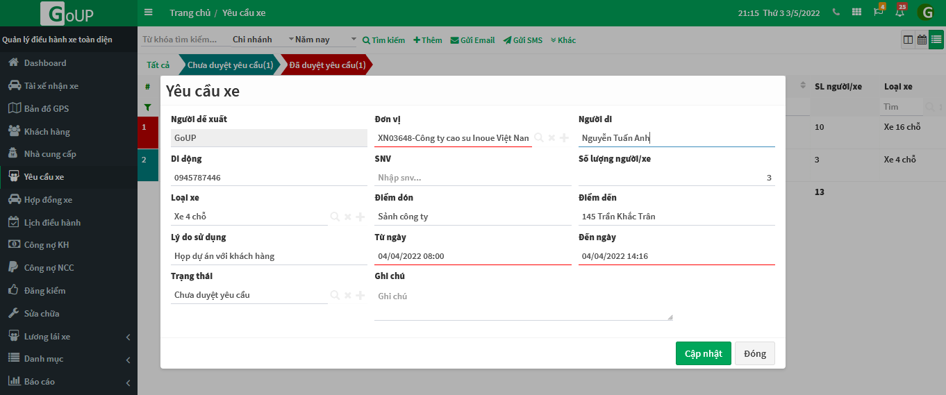
Task: Switch to list view icon
Action: click(936, 40)
